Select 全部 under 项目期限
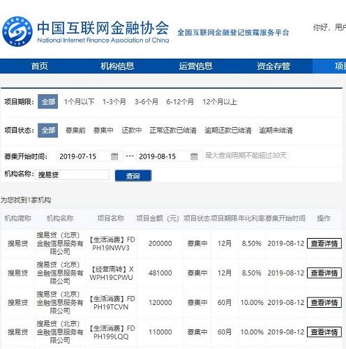This screenshot has width=346, height=349. click(x=48, y=101)
